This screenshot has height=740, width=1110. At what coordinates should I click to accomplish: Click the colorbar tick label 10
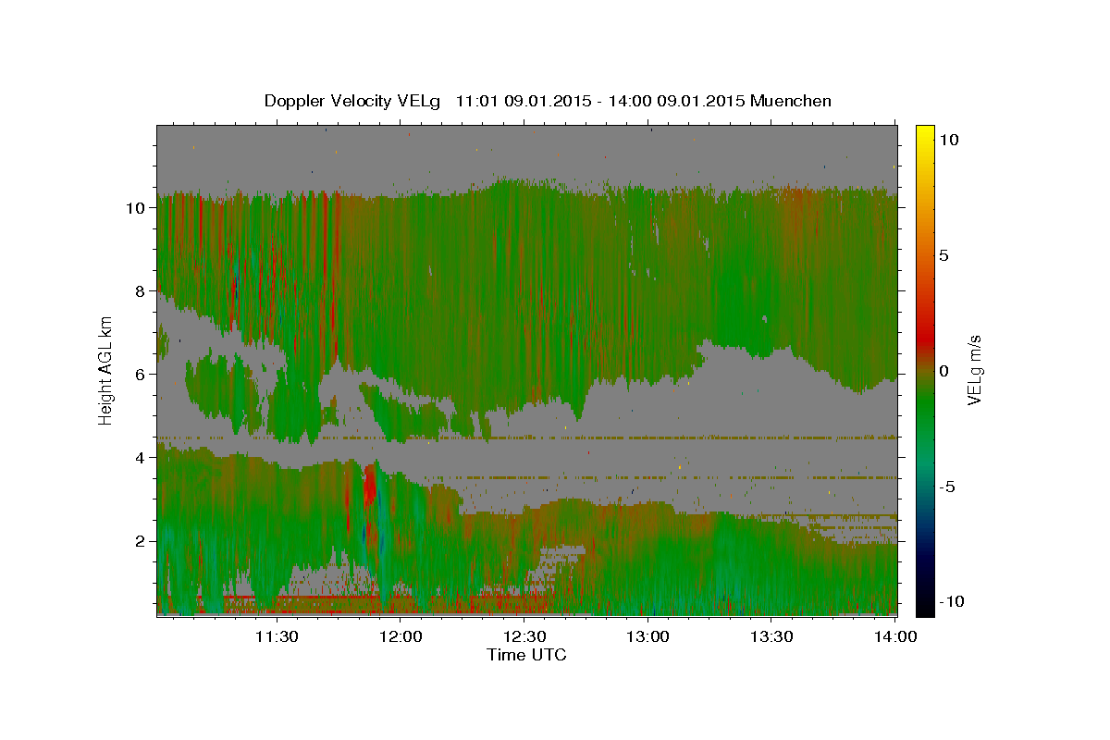coord(948,140)
